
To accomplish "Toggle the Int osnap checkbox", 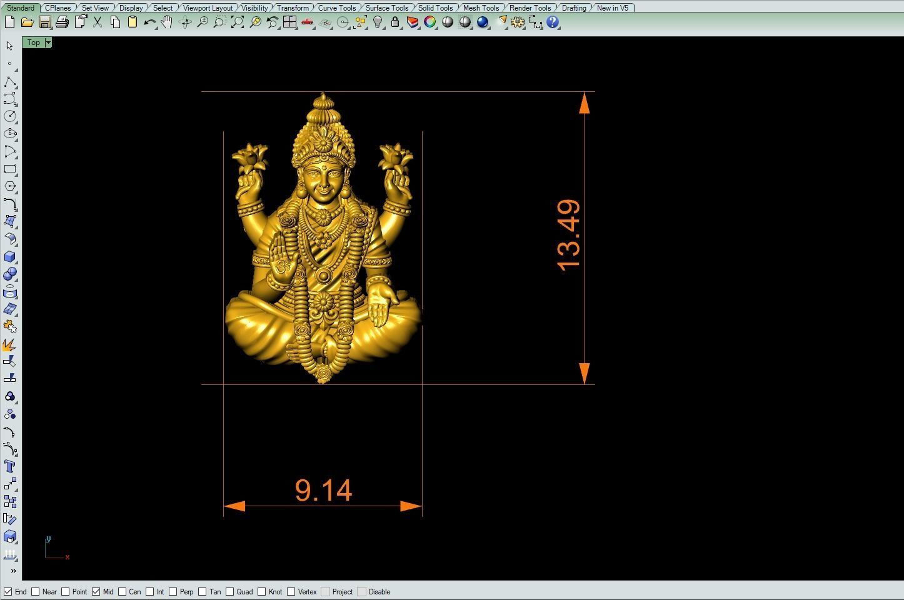I will (150, 591).
